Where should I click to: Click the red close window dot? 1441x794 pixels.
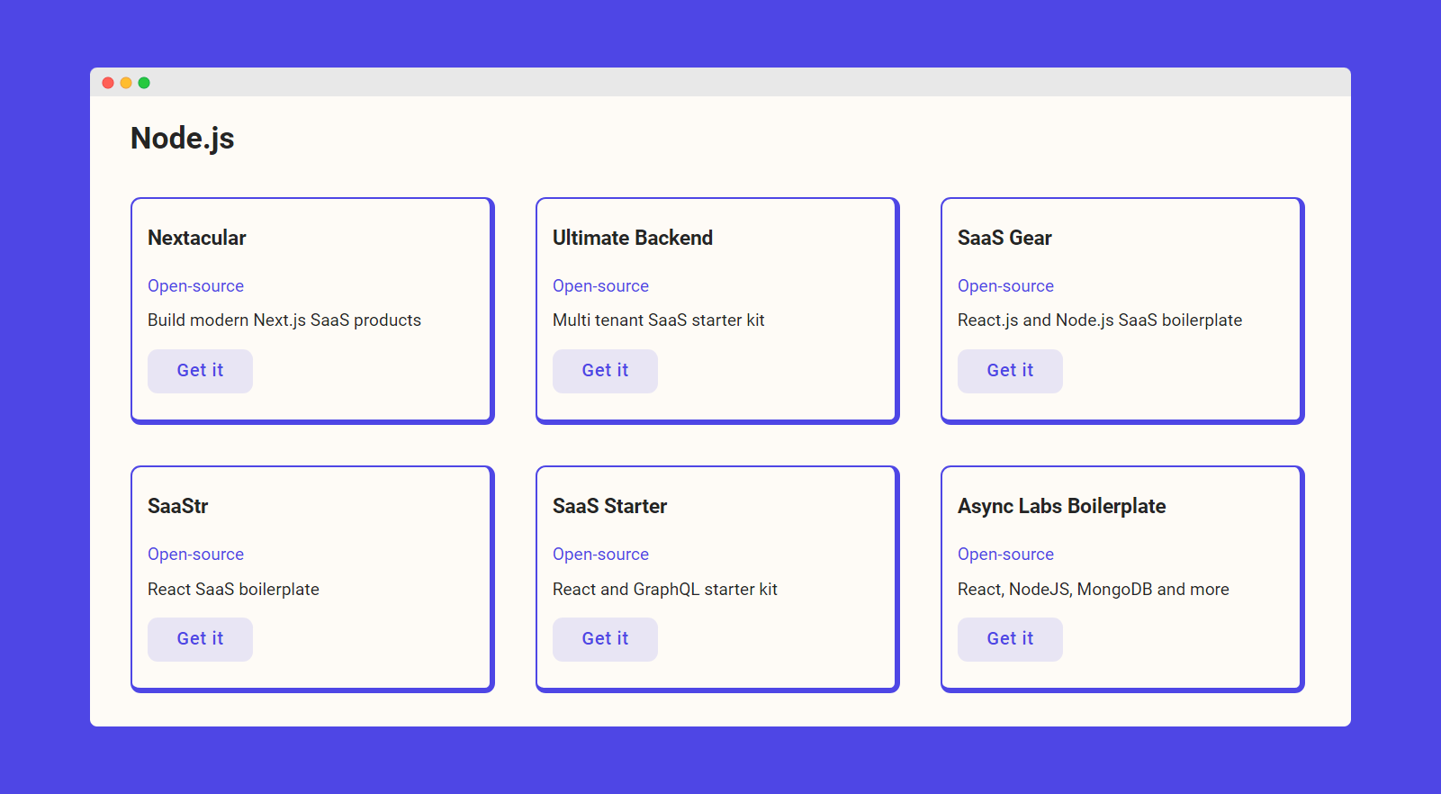click(x=108, y=83)
